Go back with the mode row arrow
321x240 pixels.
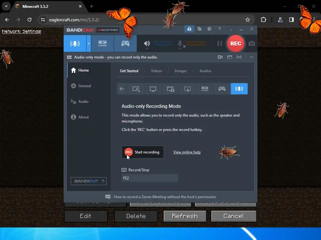coord(122,89)
